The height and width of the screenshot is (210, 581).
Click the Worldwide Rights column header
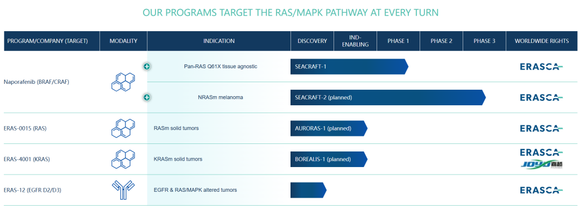pyautogui.click(x=541, y=41)
